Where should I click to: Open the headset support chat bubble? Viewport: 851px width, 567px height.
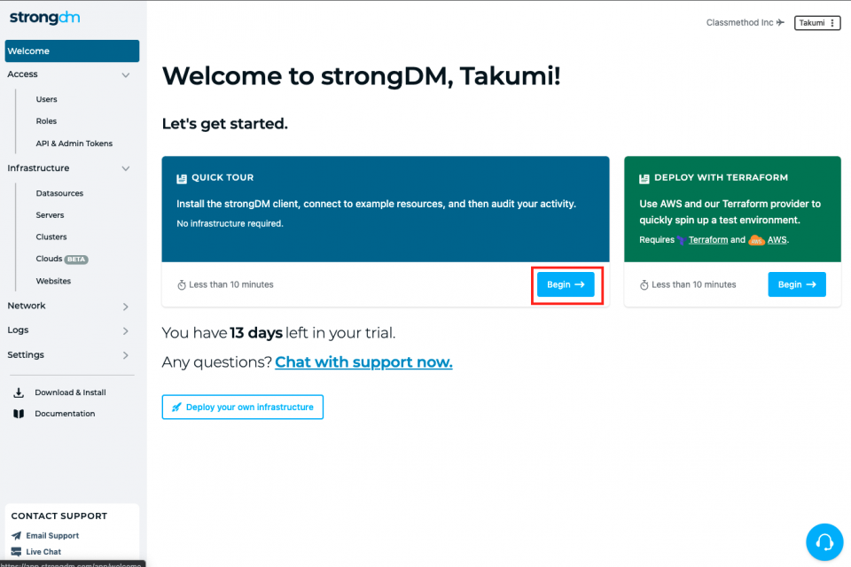pyautogui.click(x=824, y=541)
